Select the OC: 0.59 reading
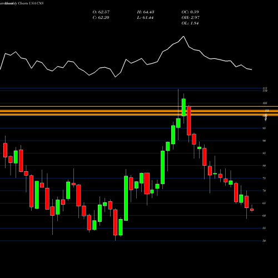Screen dimensions: 278x278 click(x=190, y=12)
